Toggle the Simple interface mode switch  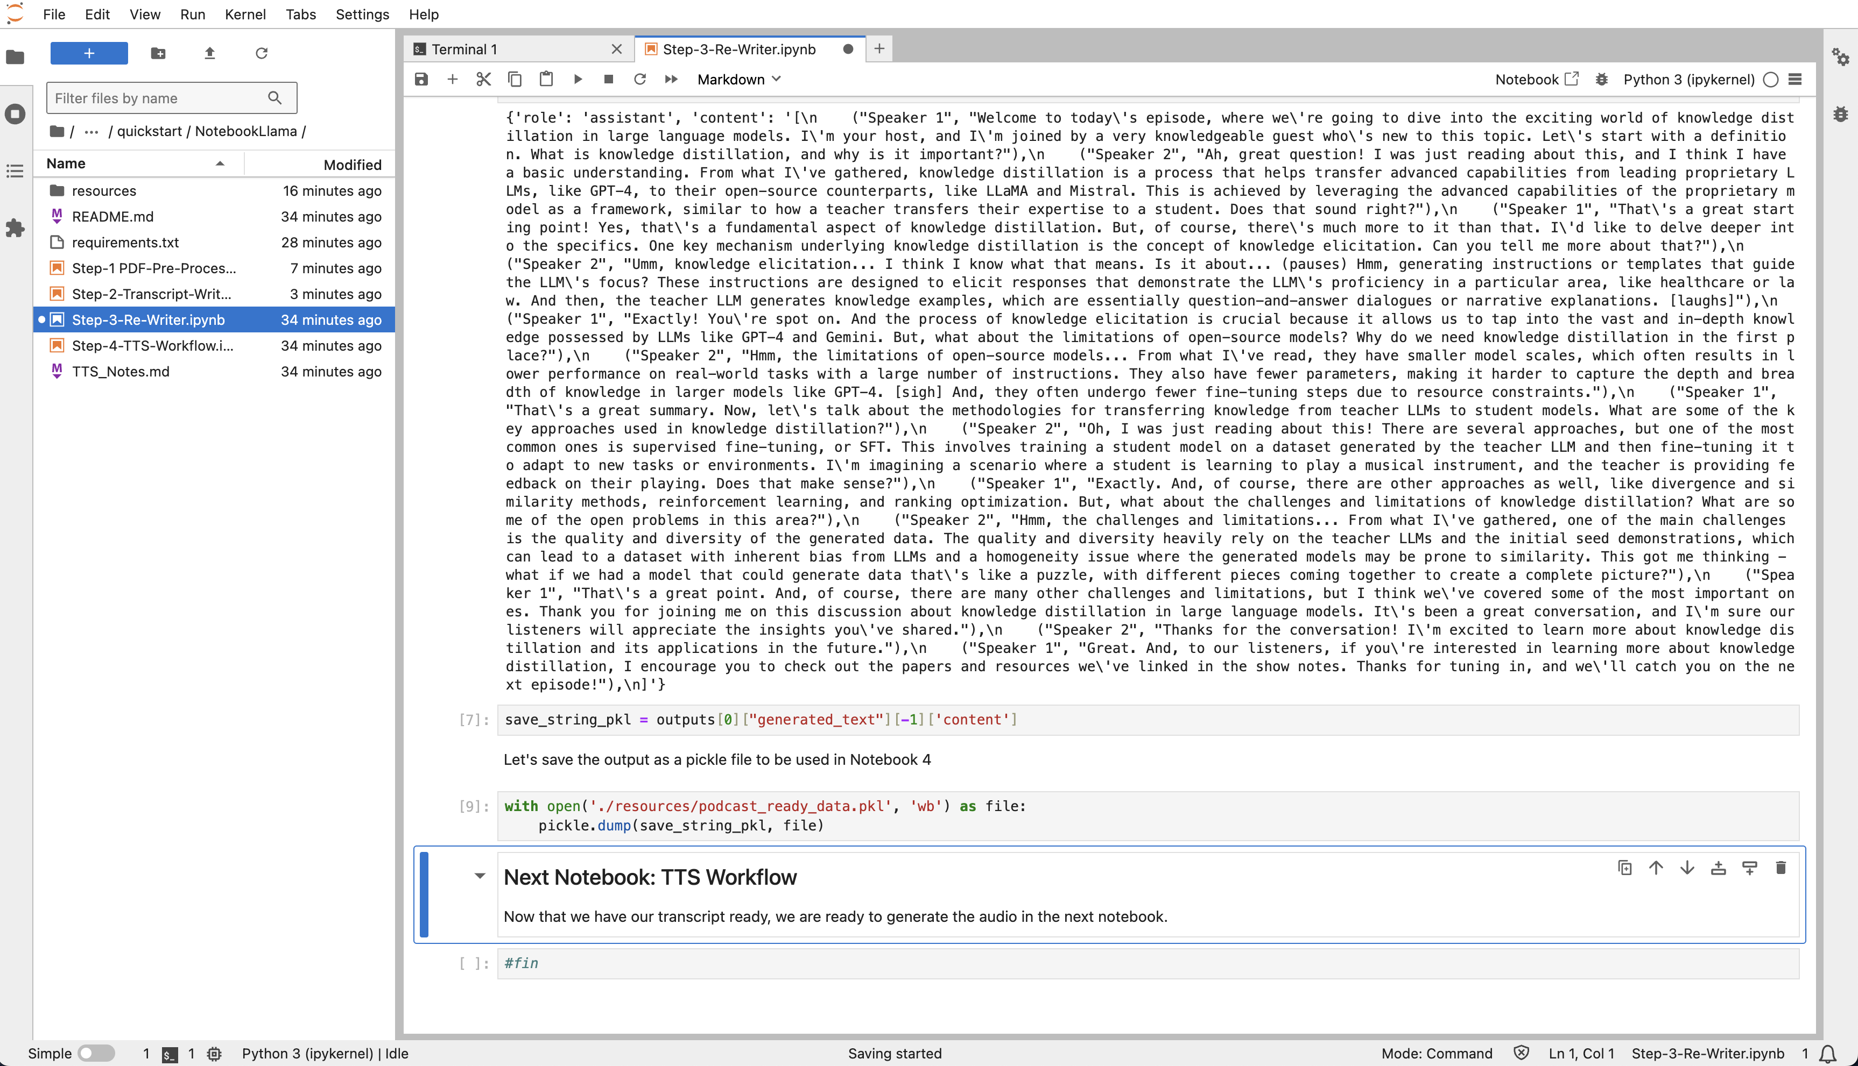[96, 1053]
